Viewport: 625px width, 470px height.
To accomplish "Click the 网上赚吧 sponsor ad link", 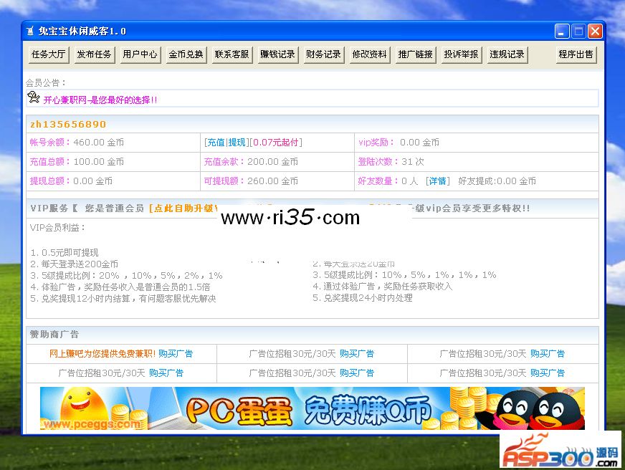I will (102, 354).
